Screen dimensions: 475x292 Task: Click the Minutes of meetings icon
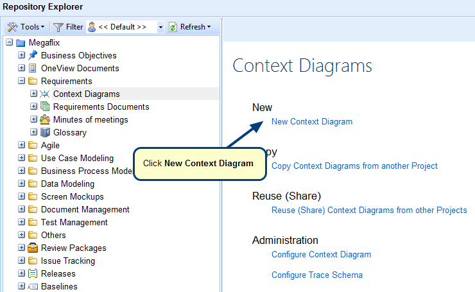tap(45, 119)
